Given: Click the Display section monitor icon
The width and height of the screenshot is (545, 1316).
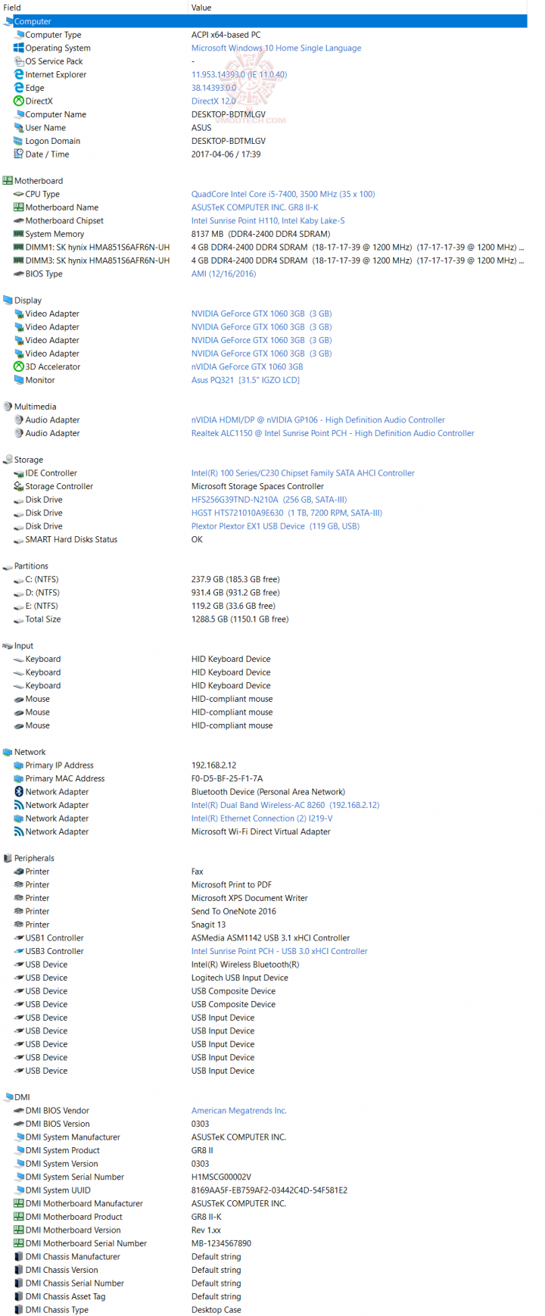Looking at the screenshot, I should 8,300.
